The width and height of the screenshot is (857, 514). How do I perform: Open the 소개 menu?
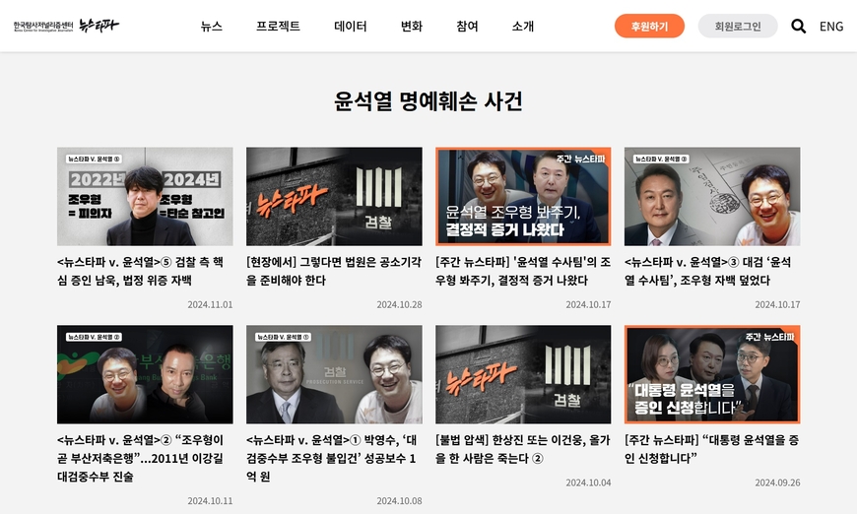point(523,27)
